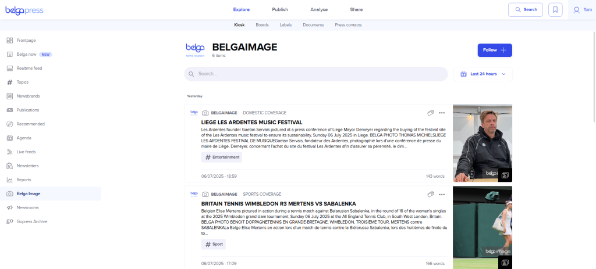The width and height of the screenshot is (596, 269).
Task: Switch to the Explore tab
Action: (x=242, y=9)
